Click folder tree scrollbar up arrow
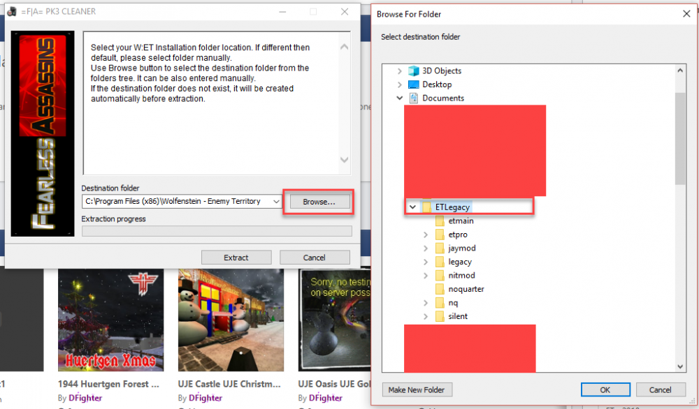Viewport: 699px width, 409px height. pos(680,70)
